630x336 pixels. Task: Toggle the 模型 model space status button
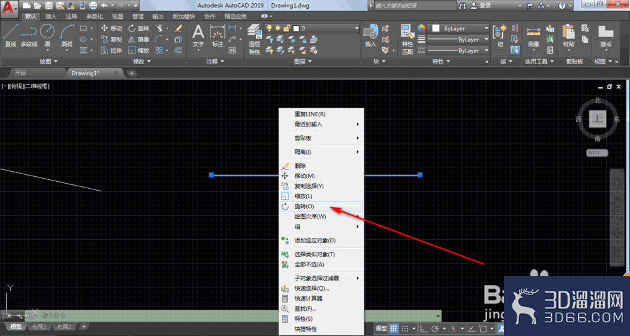(381, 328)
